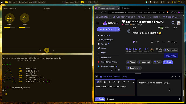
Task: Click the sidebar plus icon
Action: point(115,70)
